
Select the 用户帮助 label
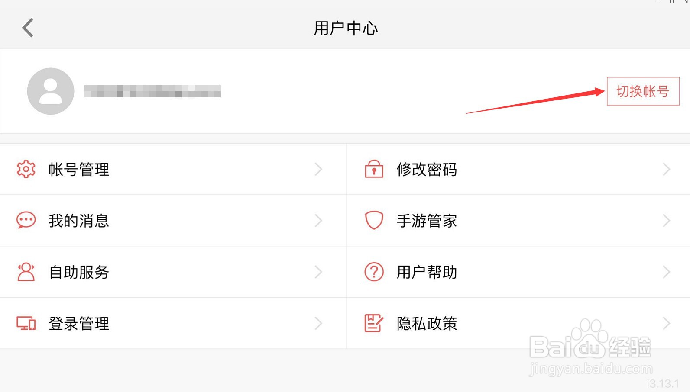(x=427, y=272)
